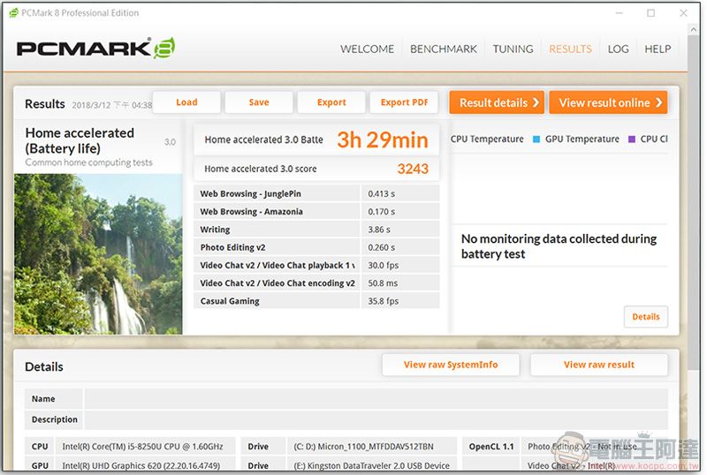Click the Load button
The width and height of the screenshot is (707, 475).
click(186, 102)
